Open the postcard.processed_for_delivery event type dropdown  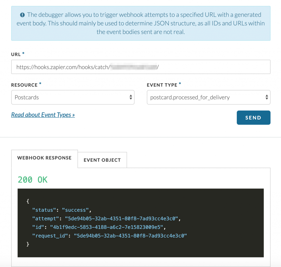209,97
